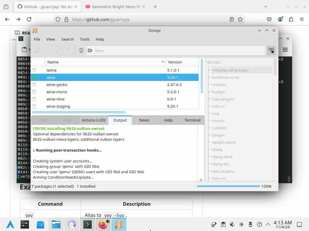Click the package list vertical scrollbar

tap(202, 76)
